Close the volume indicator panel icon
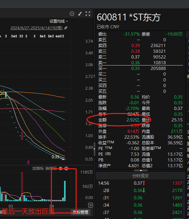 pyautogui.click(x=66, y=168)
